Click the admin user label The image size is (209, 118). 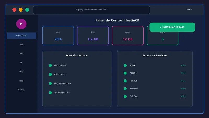click(x=189, y=10)
